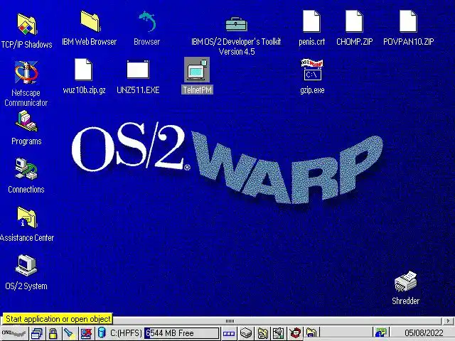Select the gzip.exe command icon
This screenshot has width=455, height=341.
[312, 70]
